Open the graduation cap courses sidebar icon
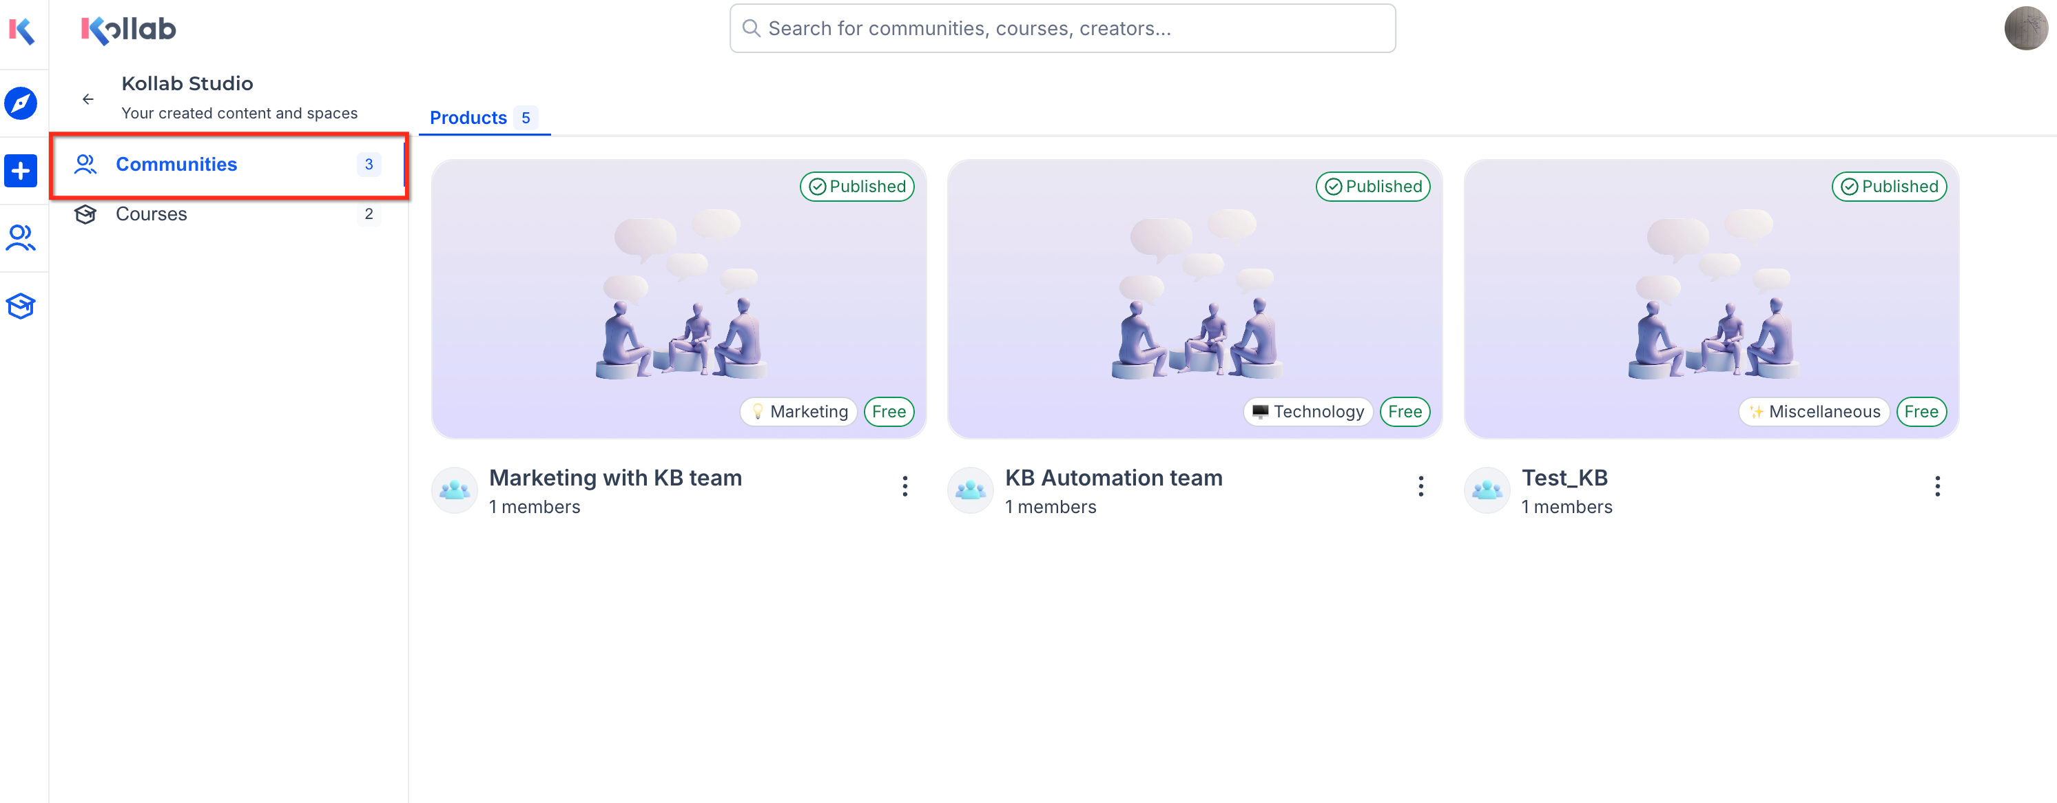Viewport: 2057px width, 803px height. [x=21, y=306]
